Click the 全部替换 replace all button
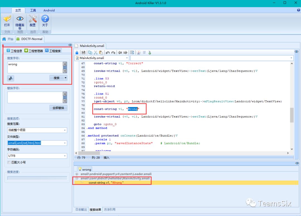Viewport: 301px width, 216px height. click(x=58, y=108)
